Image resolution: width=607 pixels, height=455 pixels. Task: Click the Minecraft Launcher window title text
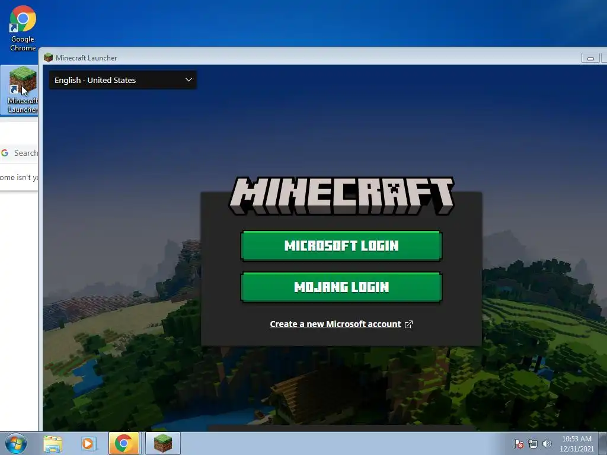pos(87,57)
